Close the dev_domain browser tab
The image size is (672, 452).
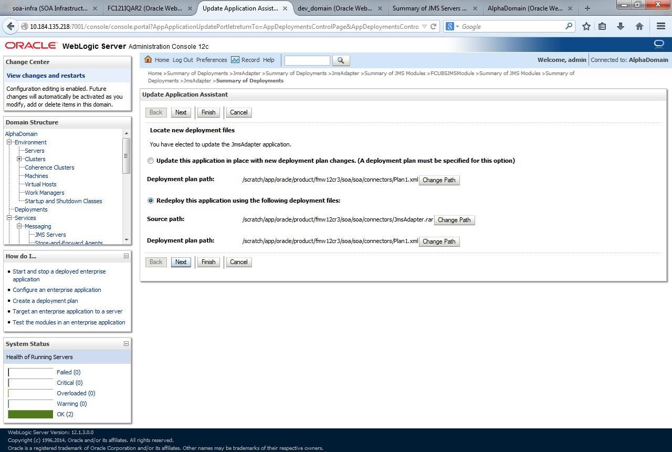point(380,8)
